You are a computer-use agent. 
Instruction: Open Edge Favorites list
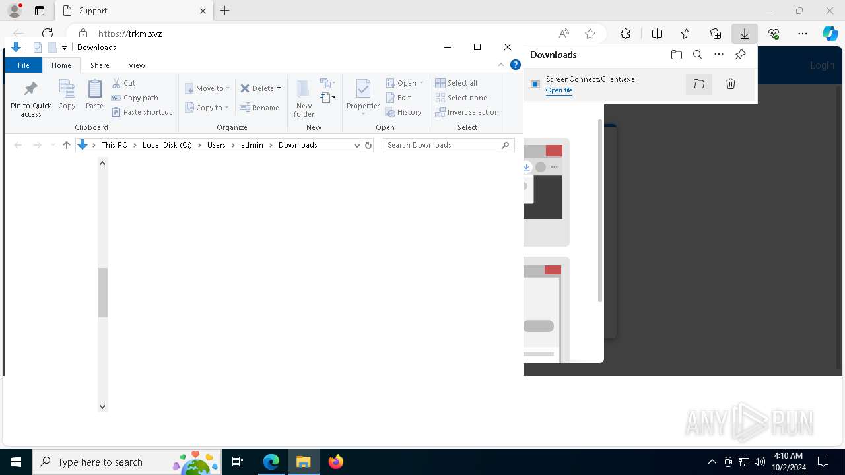tap(687, 34)
